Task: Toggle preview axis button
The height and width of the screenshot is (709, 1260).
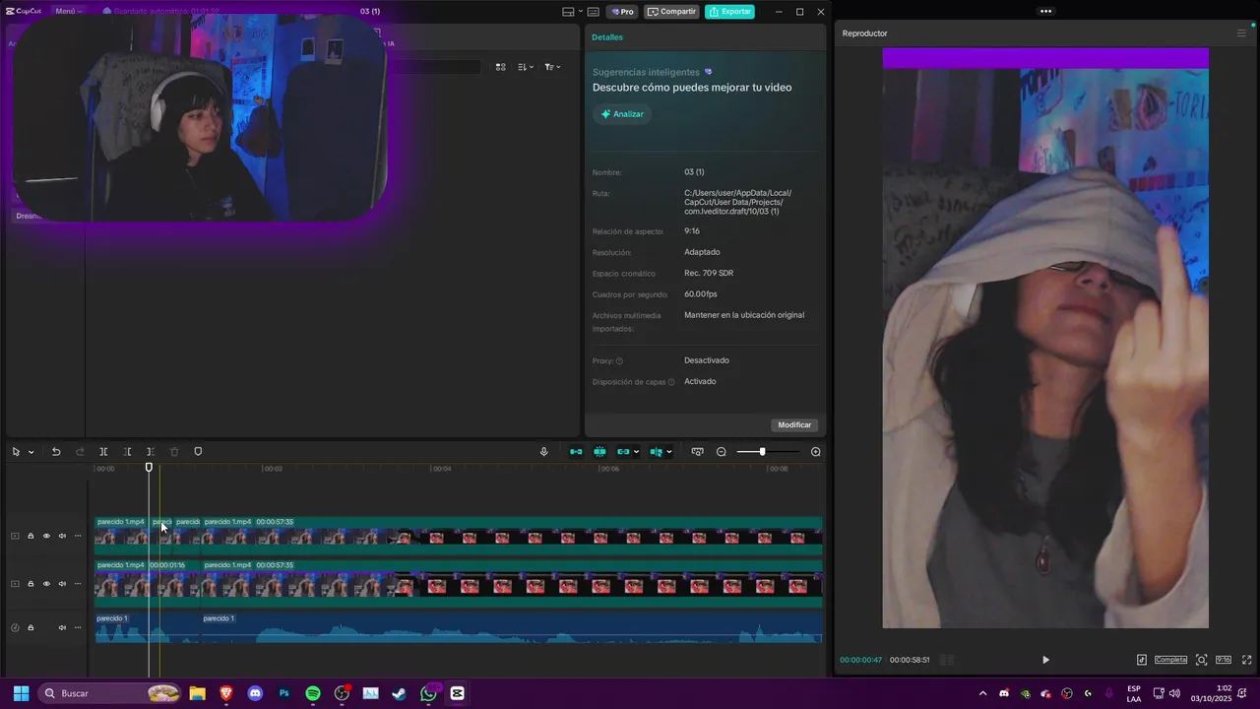Action: pos(657,452)
